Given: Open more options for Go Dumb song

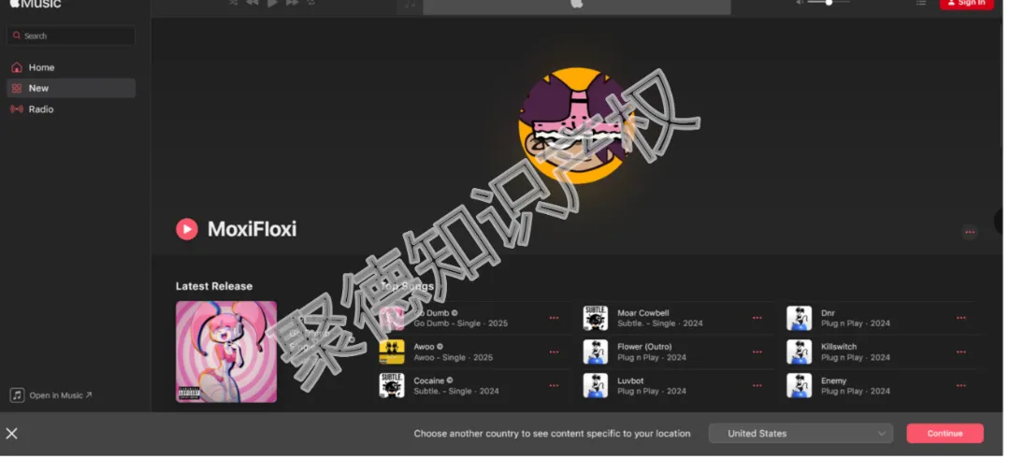Looking at the screenshot, I should click(x=554, y=318).
